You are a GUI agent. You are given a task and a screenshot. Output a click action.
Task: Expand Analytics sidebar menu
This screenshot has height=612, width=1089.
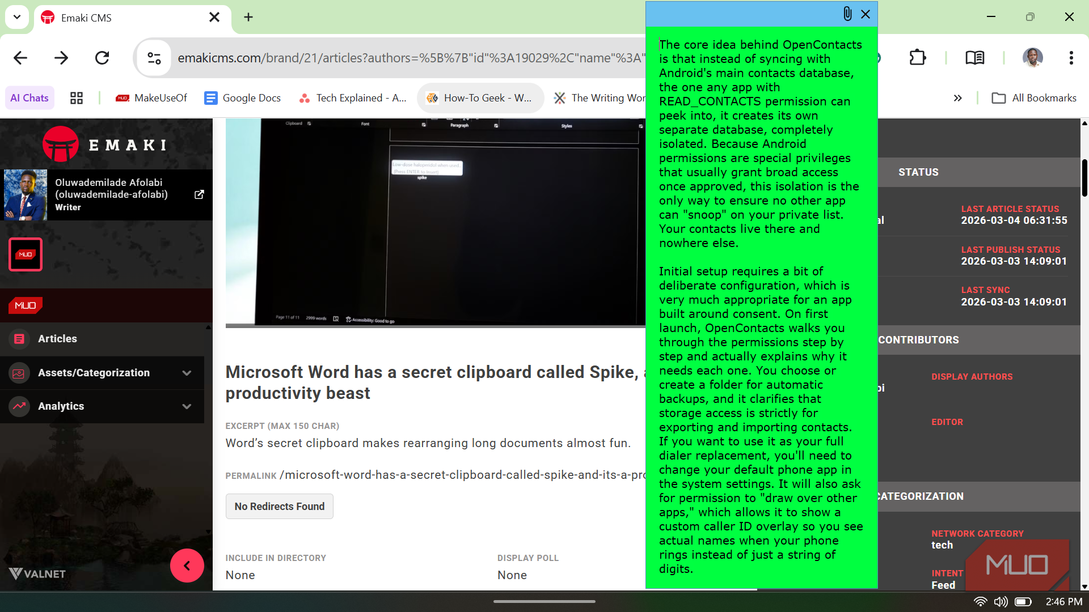[102, 406]
